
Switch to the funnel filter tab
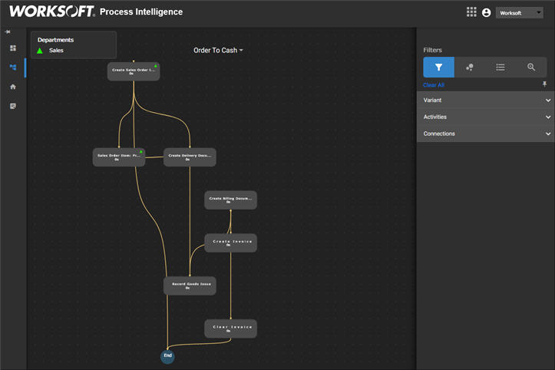[x=438, y=67]
